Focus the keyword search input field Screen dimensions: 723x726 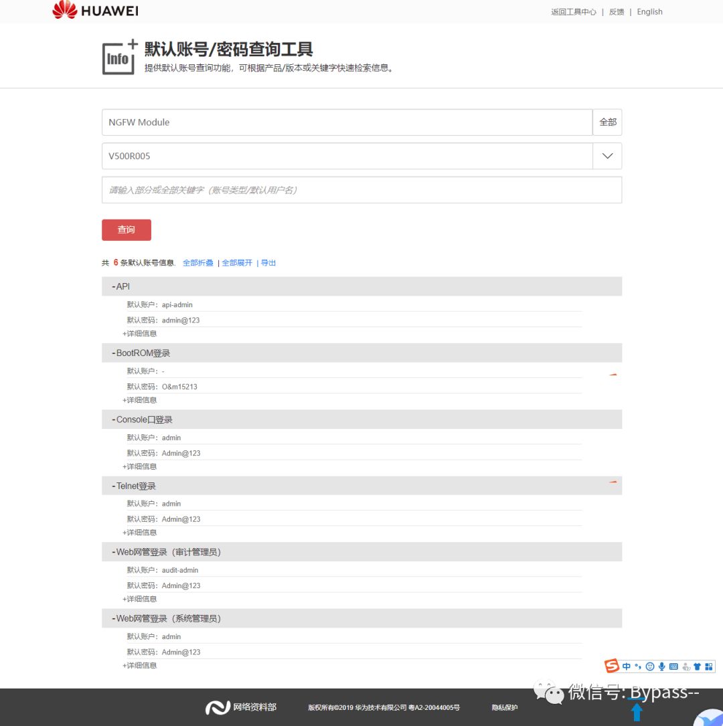point(361,190)
